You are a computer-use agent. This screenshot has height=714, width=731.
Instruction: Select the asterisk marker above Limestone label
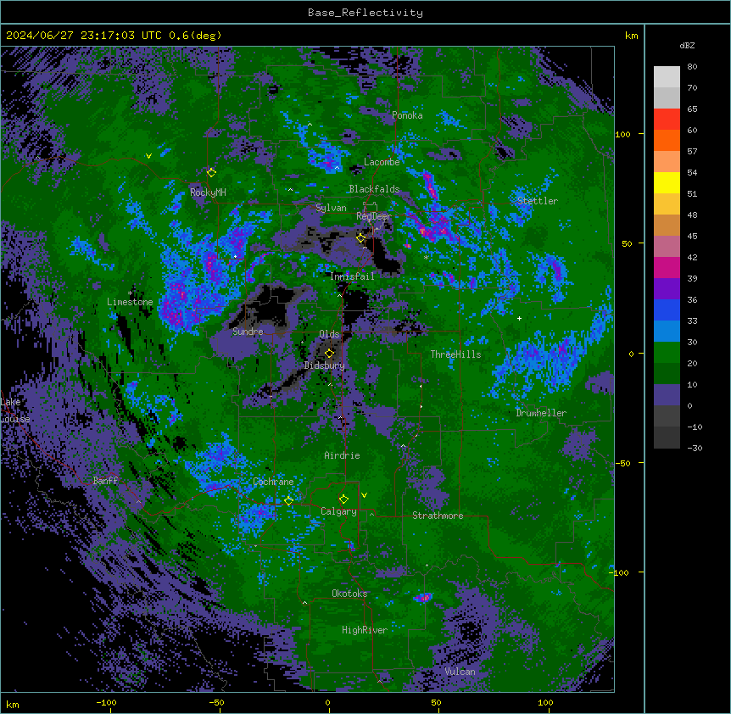[x=130, y=293]
